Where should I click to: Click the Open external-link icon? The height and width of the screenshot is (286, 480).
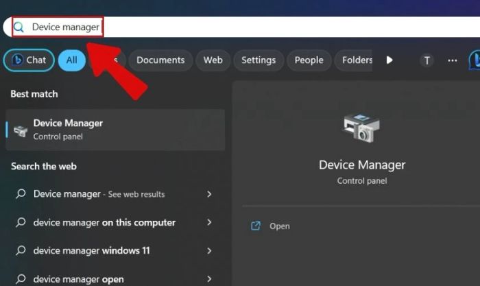click(256, 226)
